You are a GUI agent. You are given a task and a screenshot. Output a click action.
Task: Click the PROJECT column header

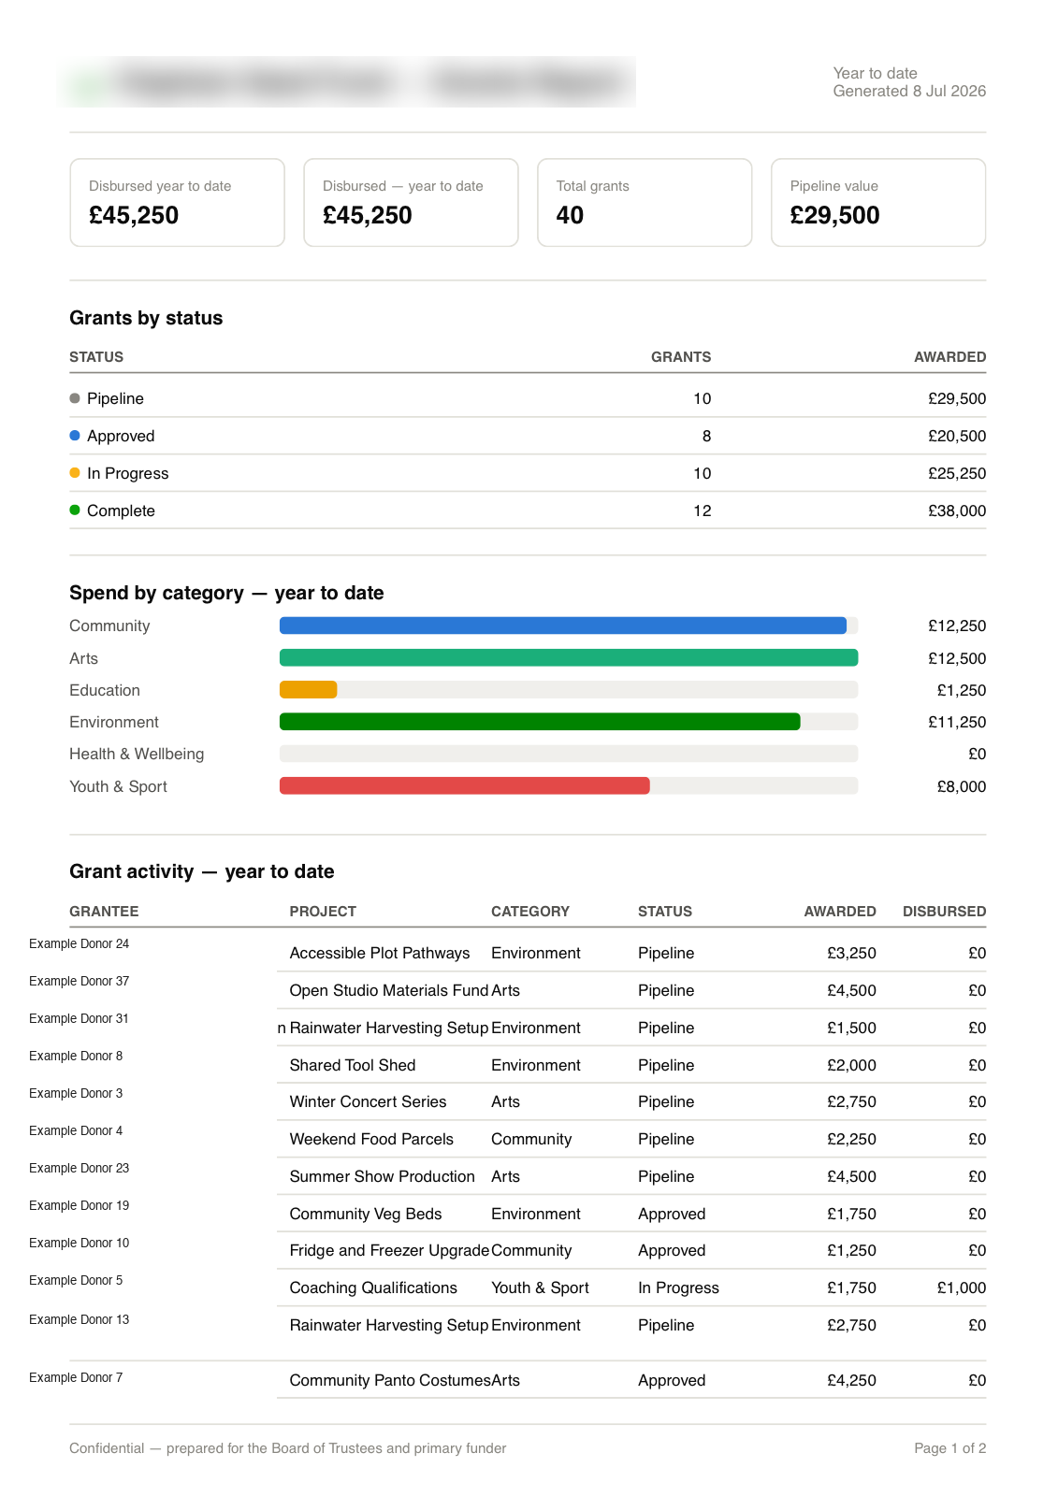pyautogui.click(x=323, y=912)
